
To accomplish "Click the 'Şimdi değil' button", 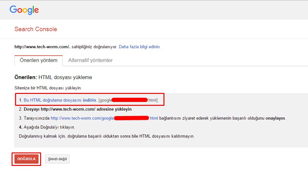I will (57, 159).
